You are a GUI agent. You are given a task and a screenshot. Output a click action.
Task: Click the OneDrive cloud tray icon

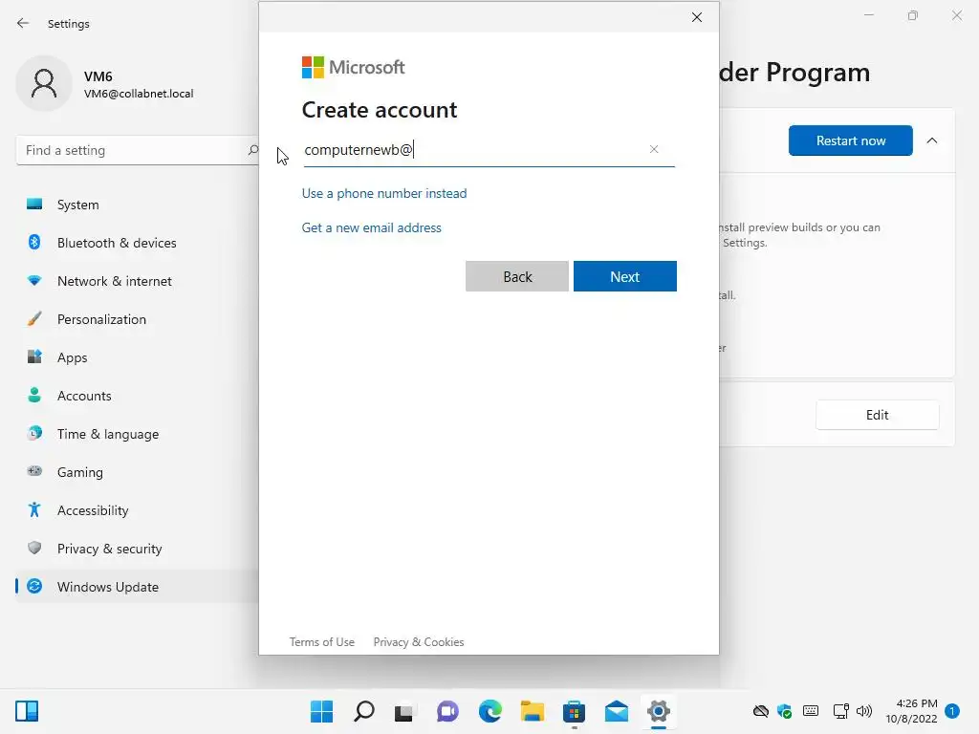point(760,711)
